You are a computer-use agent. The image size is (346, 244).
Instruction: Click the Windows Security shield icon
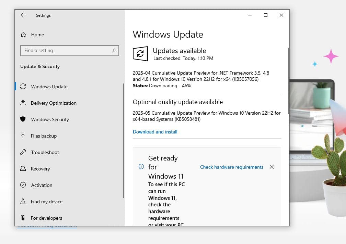point(23,119)
